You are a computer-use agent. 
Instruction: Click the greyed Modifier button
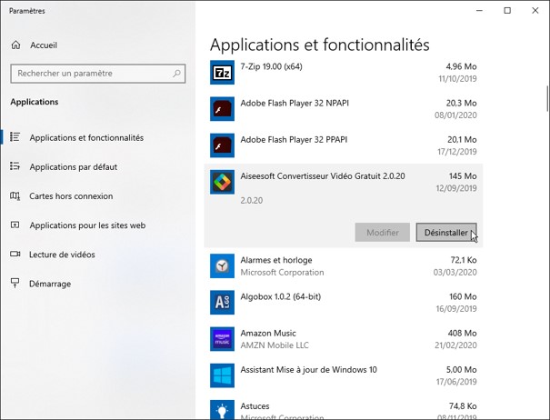[x=382, y=233]
